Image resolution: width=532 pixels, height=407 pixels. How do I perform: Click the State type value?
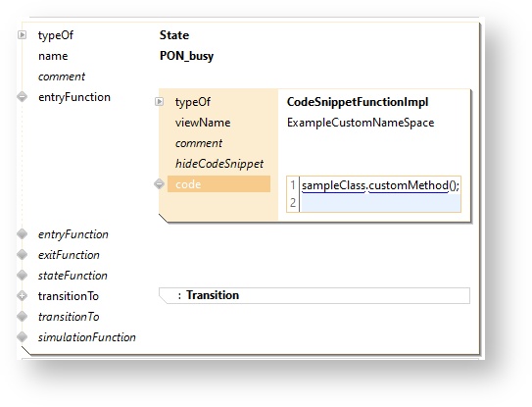[x=174, y=35]
